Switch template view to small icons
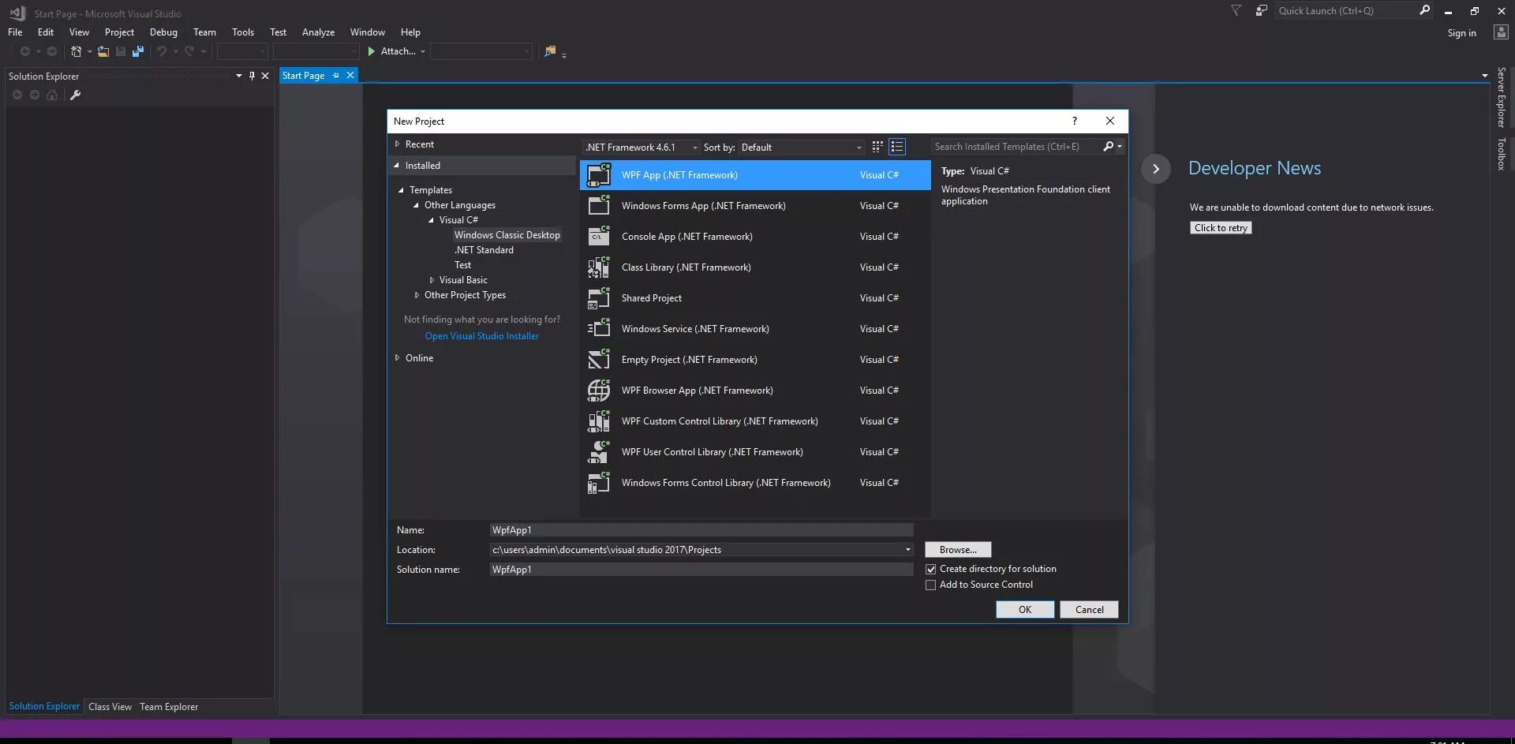Viewport: 1515px width, 744px height. (877, 147)
